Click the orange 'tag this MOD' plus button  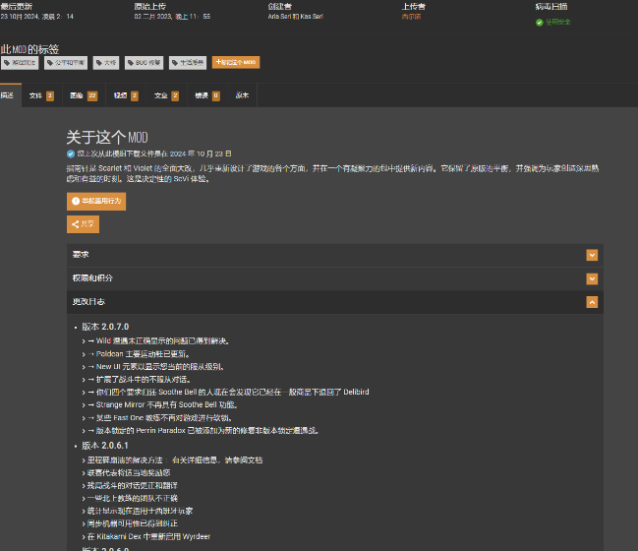coord(236,62)
